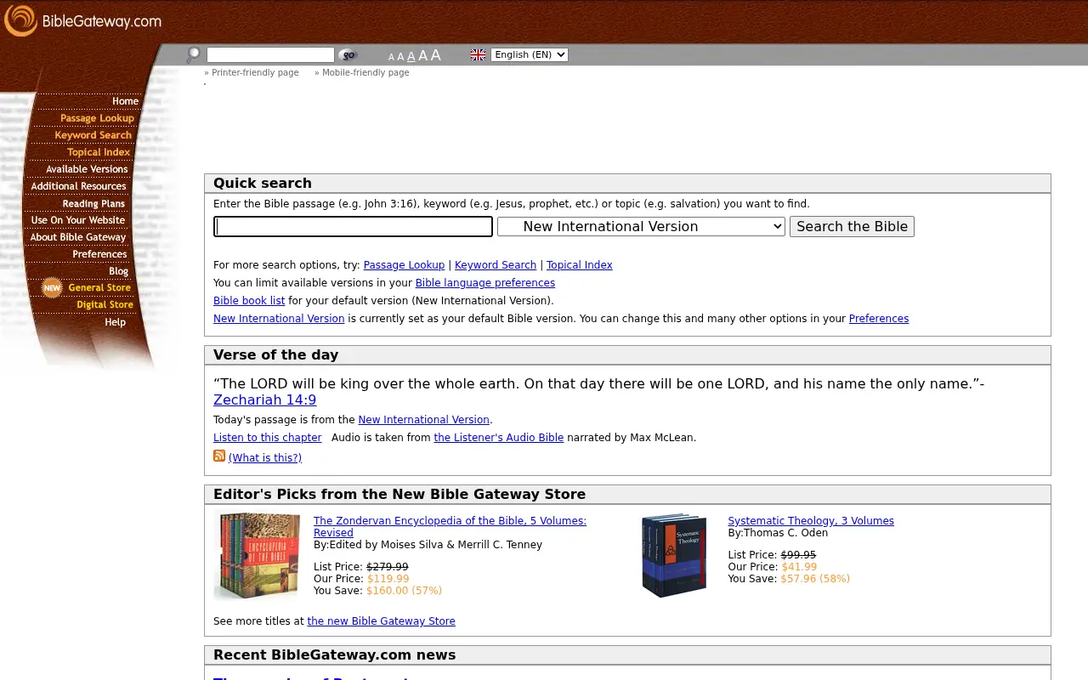The height and width of the screenshot is (680, 1088).
Task: Open the Zechariah 14:9 verse link
Action: 265,400
